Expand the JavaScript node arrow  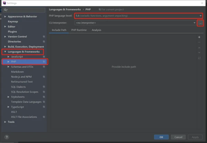[x=8, y=57]
